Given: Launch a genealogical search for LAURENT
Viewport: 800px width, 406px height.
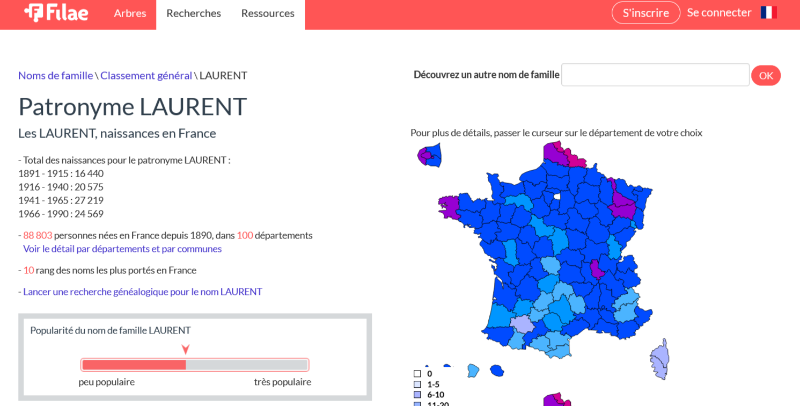Looking at the screenshot, I should click(x=142, y=291).
